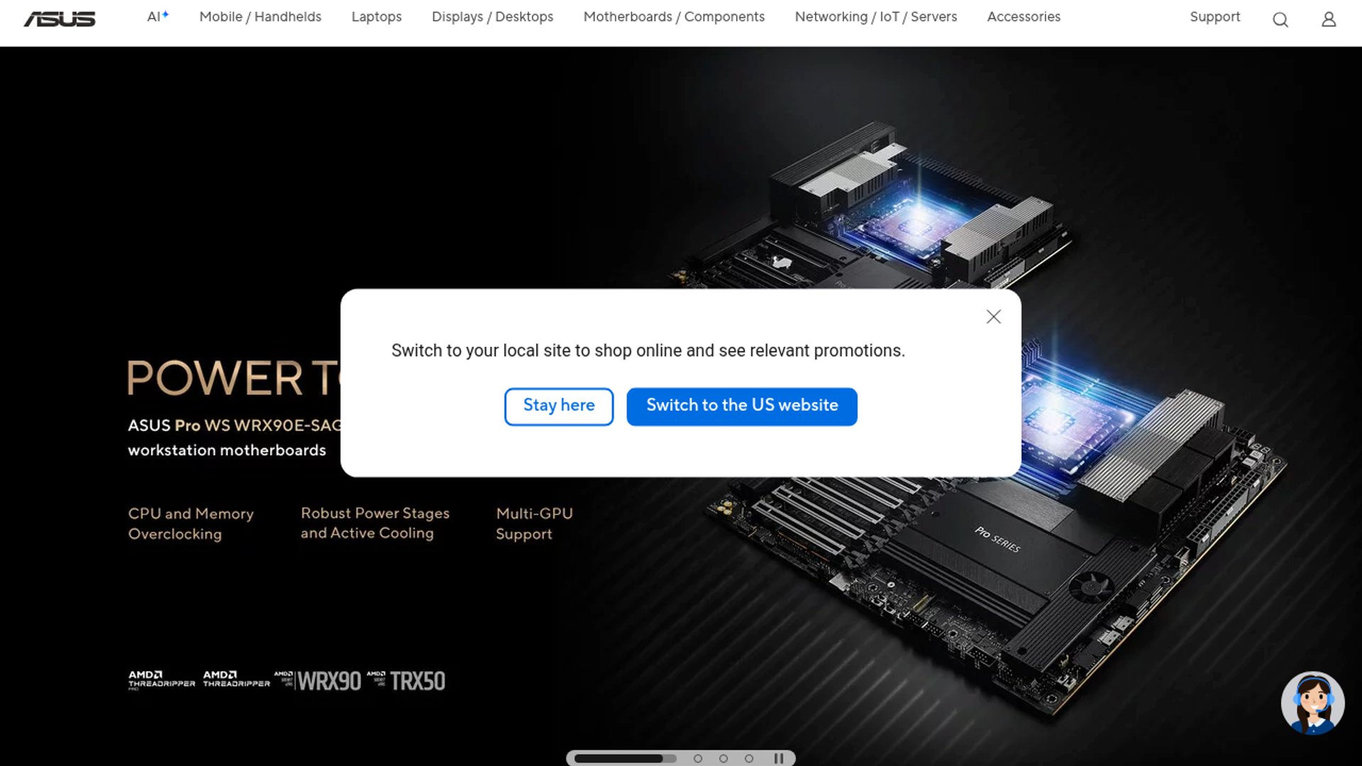Viewport: 1362px width, 766px height.
Task: Open the chat support avatar
Action: pos(1312,703)
